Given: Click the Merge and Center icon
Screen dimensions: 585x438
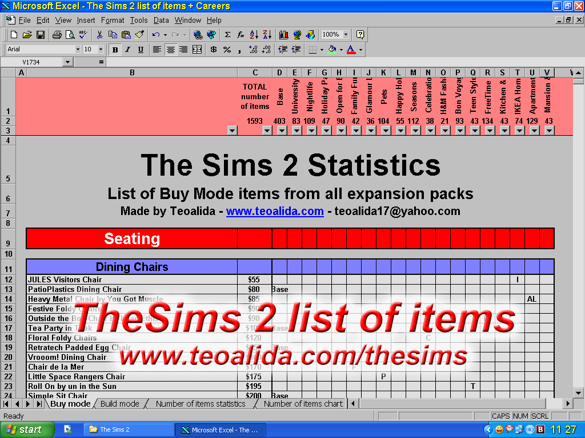Looking at the screenshot, I should click(197, 50).
